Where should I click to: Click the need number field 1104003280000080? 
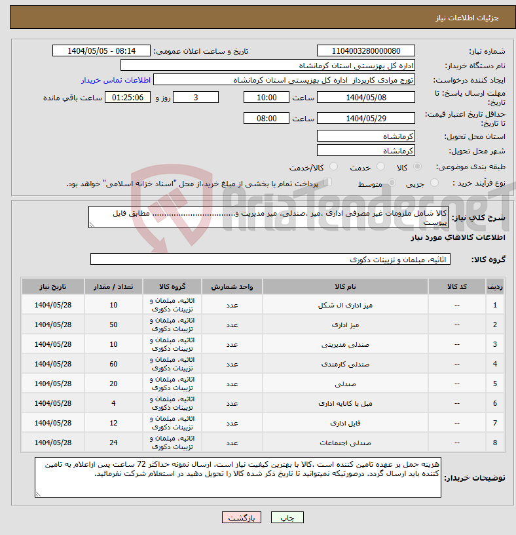coord(365,51)
